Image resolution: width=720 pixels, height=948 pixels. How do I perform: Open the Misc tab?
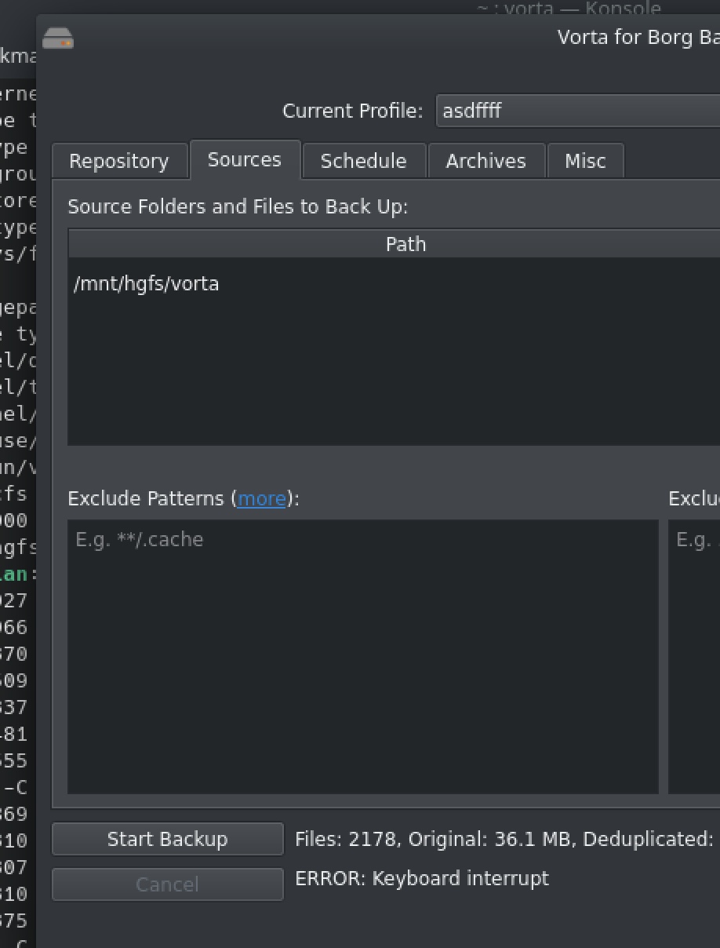click(585, 160)
